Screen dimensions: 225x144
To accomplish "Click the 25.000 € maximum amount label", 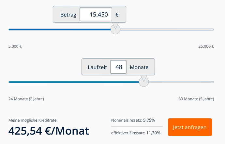I will pos(206,46).
